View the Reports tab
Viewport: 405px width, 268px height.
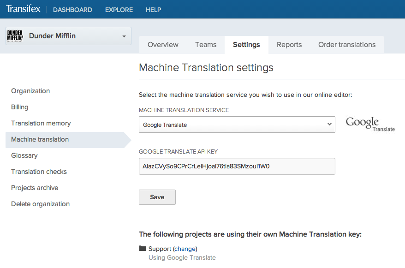pyautogui.click(x=289, y=45)
